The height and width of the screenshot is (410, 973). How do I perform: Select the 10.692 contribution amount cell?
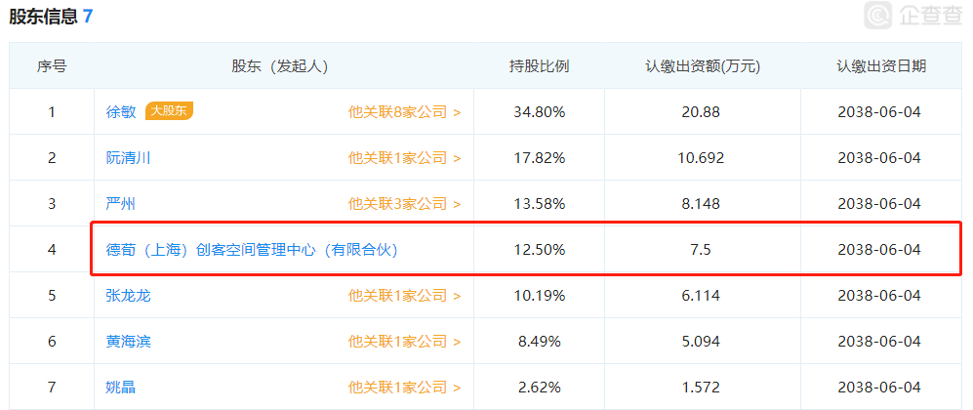tap(703, 158)
